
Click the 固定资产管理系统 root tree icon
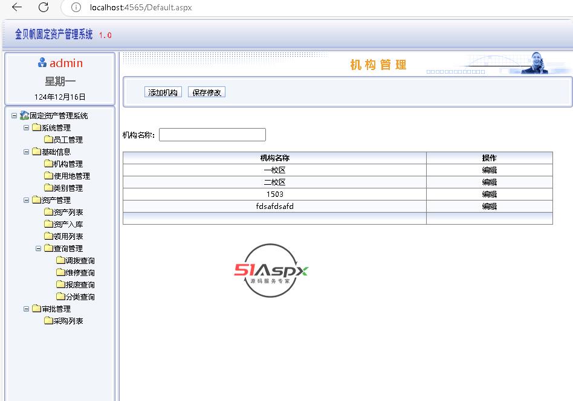tap(24, 115)
